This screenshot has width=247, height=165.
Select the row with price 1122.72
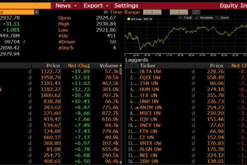click(x=60, y=71)
